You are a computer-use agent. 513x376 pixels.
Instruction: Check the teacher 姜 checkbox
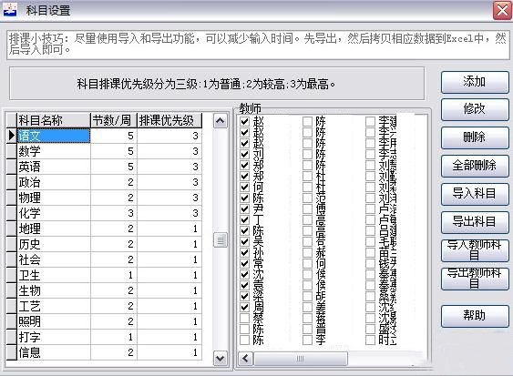[307, 307]
